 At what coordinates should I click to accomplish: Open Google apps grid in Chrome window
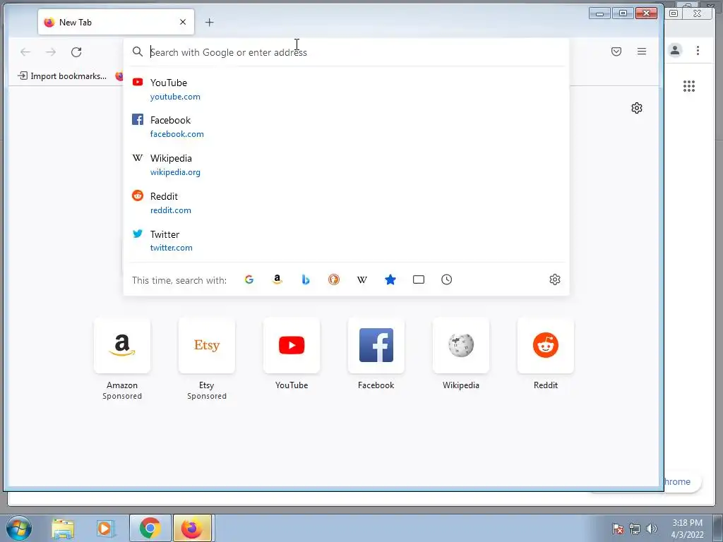(x=689, y=86)
